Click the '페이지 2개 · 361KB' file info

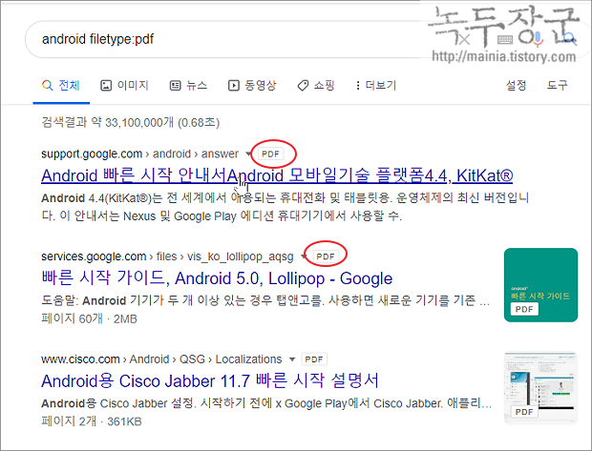pos(92,421)
